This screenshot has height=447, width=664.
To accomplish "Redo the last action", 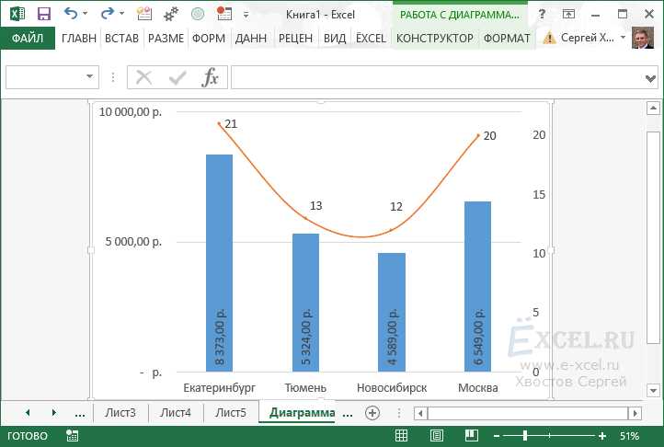I will click(107, 14).
